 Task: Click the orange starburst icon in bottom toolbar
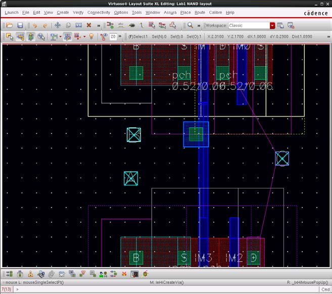point(124,274)
